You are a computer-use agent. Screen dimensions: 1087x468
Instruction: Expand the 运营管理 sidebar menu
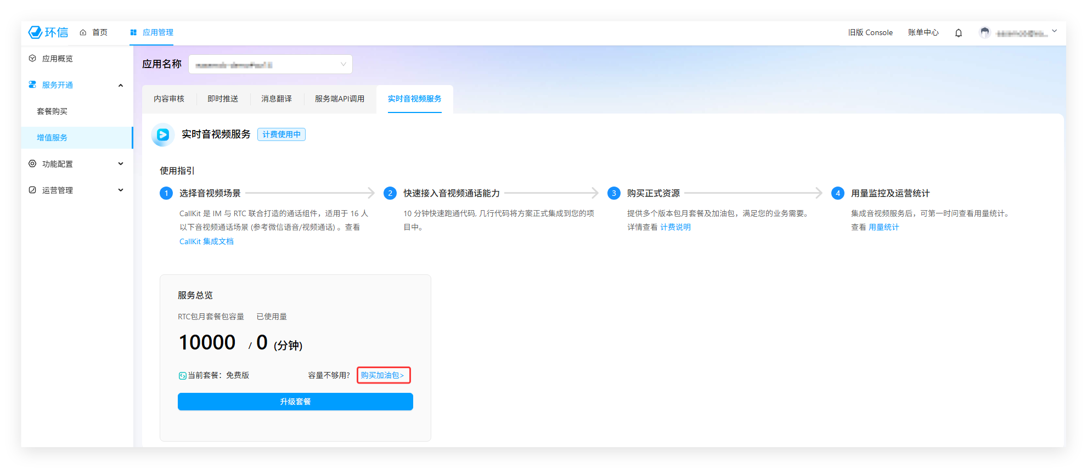(121, 190)
